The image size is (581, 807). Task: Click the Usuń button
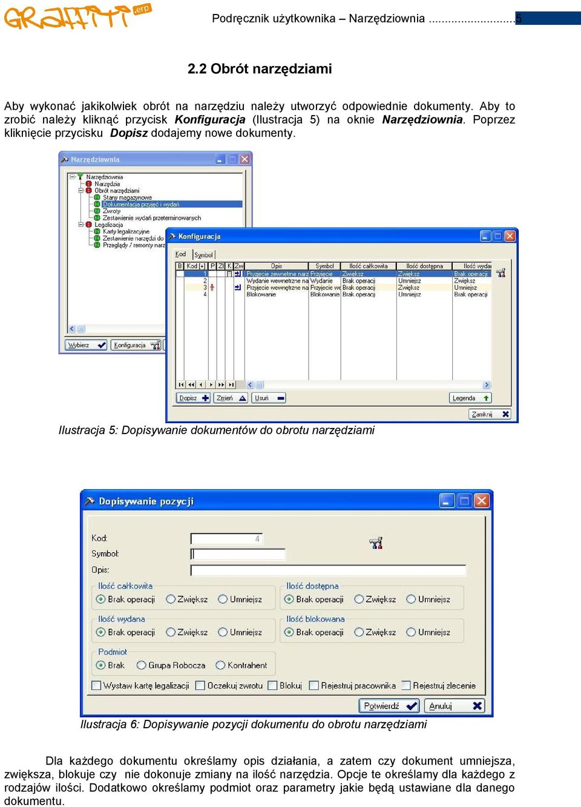click(x=269, y=398)
